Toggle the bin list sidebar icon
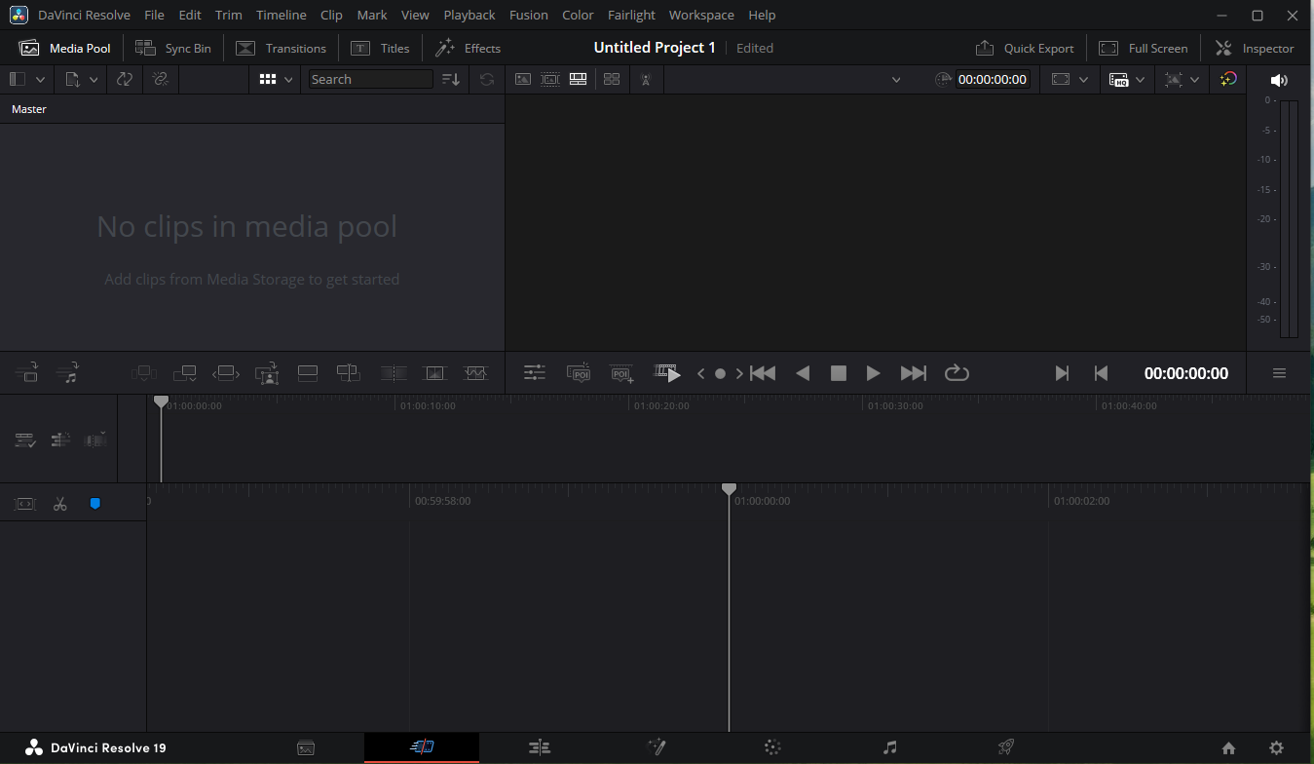This screenshot has width=1314, height=764. [18, 79]
